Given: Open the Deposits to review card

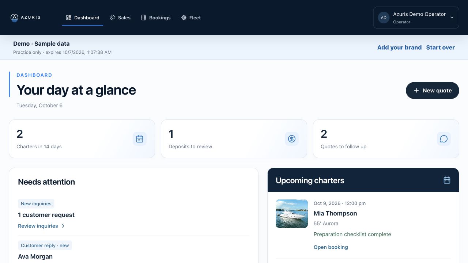Looking at the screenshot, I should click(x=234, y=139).
